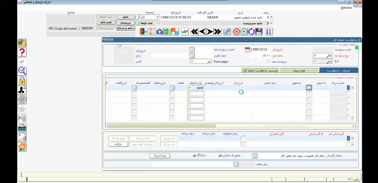Expand the نوع درخواست dropdown
This screenshot has height=183, width=378.
click(x=315, y=56)
